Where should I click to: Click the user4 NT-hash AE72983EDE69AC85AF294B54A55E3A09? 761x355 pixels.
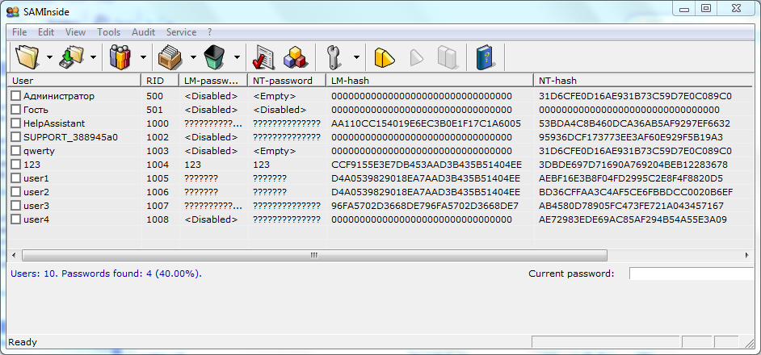[633, 219]
